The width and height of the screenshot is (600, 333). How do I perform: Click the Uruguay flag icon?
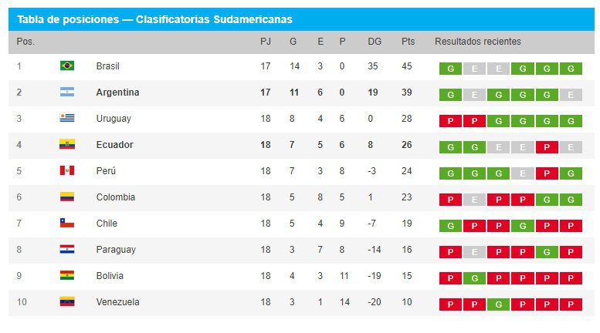[67, 119]
